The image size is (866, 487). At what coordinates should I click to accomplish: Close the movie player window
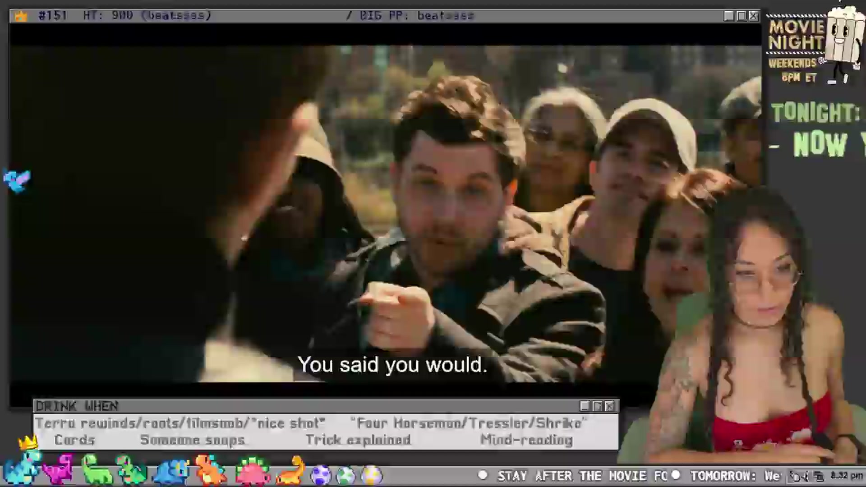754,16
